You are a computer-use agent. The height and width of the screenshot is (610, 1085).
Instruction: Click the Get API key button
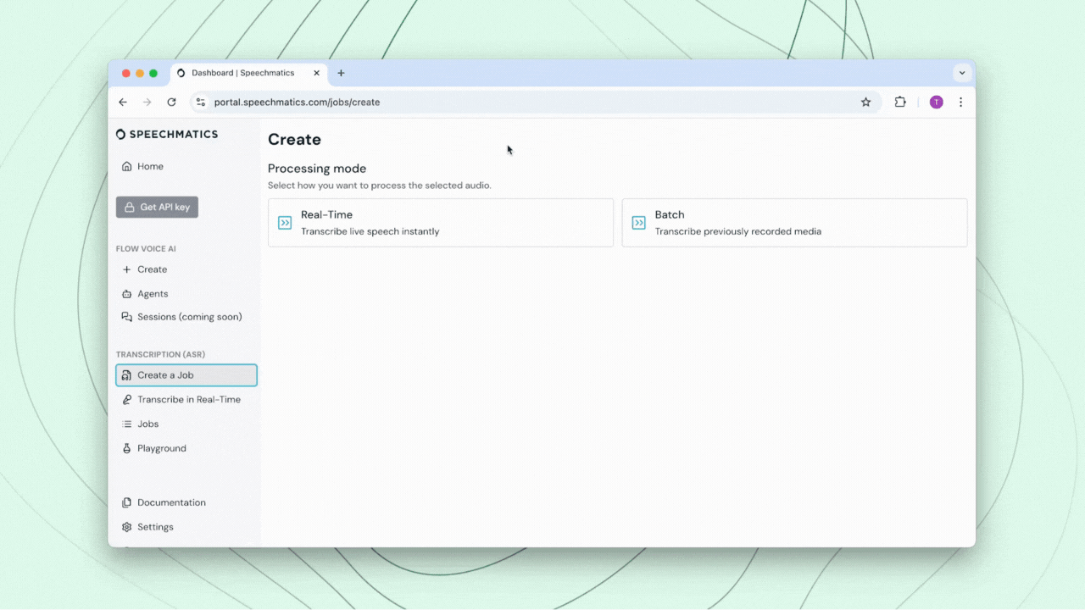click(157, 207)
